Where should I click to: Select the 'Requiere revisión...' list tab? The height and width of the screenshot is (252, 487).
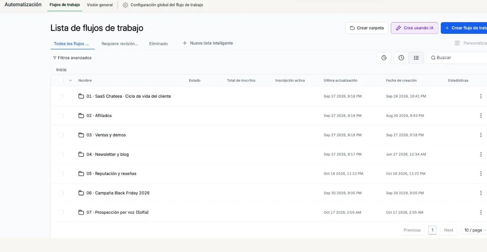point(120,43)
